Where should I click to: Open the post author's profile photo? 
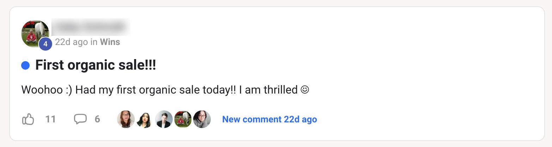(x=34, y=33)
